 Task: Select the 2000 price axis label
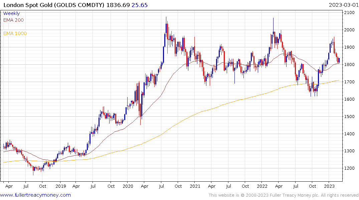tap(349, 30)
